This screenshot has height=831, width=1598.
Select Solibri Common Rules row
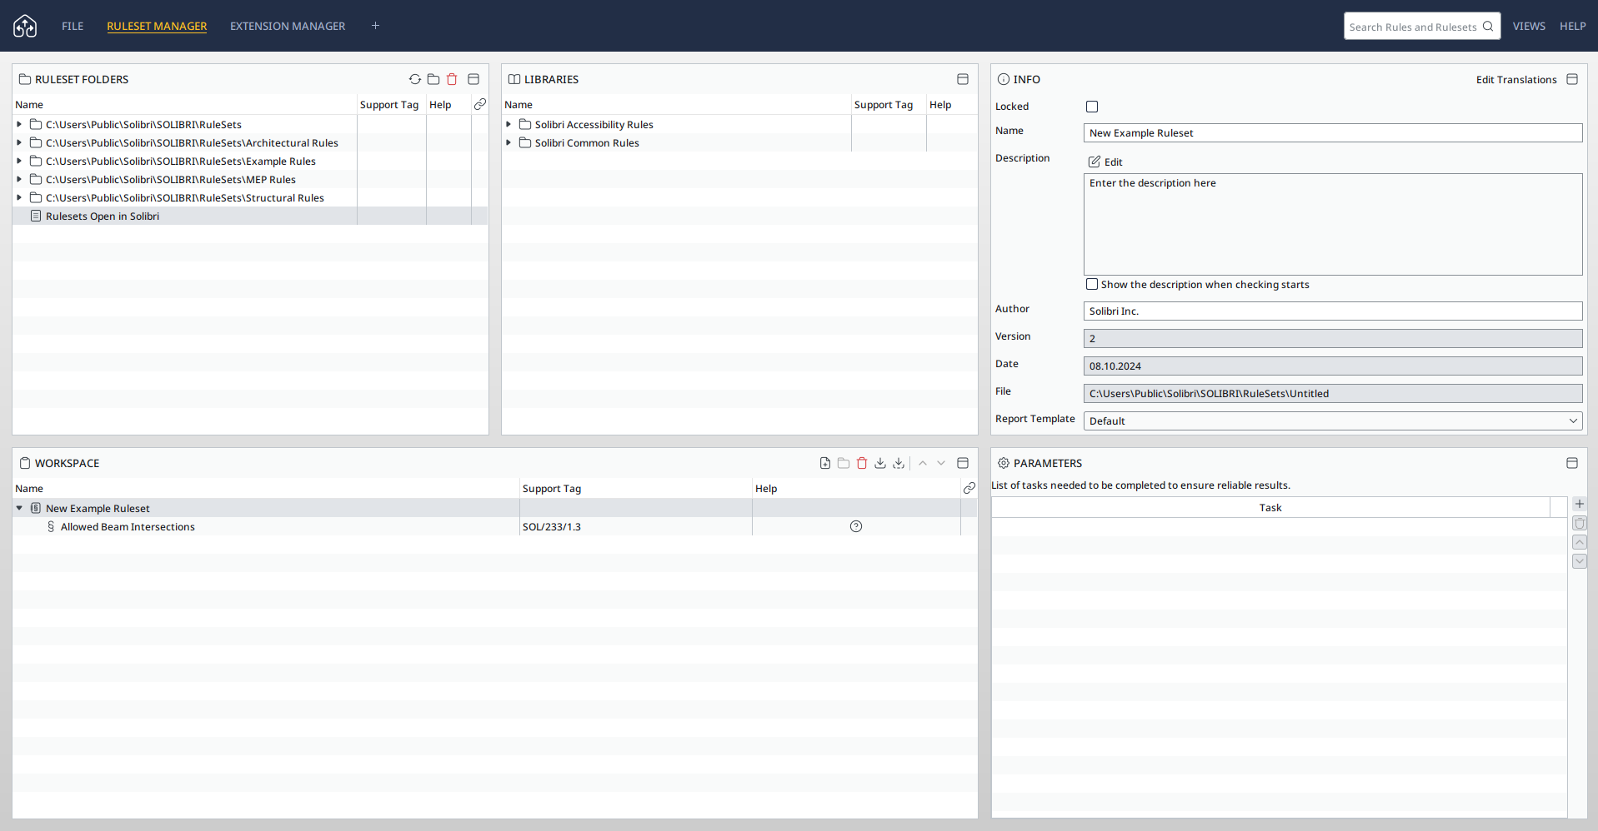[739, 142]
